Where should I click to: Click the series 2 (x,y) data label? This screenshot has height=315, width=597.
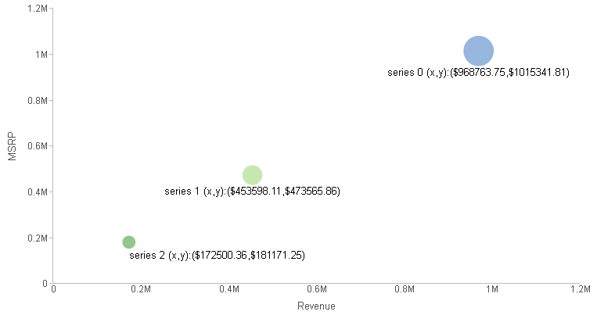217,256
